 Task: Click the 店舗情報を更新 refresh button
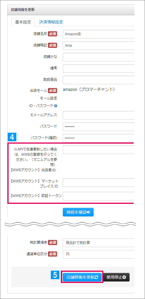tap(82, 277)
